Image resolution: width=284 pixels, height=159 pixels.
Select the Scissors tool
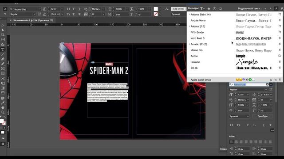point(3,79)
